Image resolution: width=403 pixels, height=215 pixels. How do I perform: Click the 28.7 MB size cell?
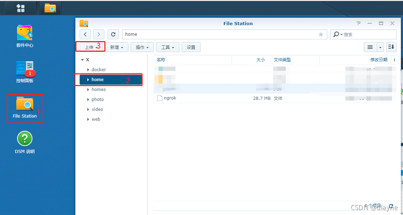pos(261,98)
